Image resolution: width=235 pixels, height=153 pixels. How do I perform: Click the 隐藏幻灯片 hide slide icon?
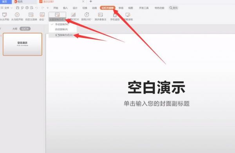pos(73,14)
